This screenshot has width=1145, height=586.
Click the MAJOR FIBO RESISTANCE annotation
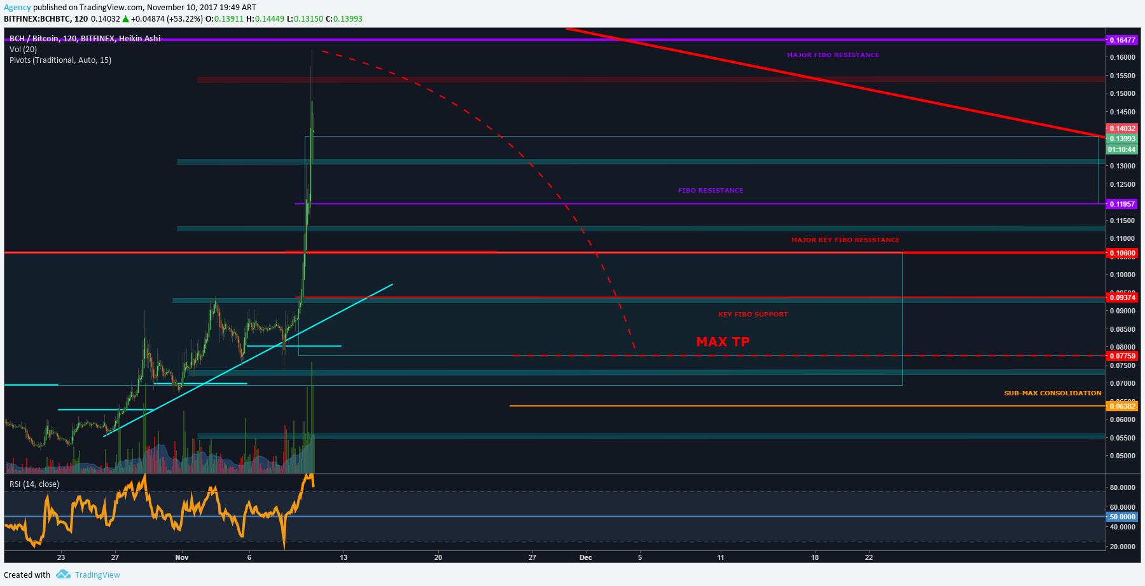[833, 55]
